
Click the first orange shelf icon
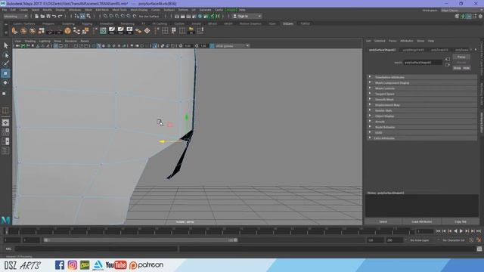click(14, 30)
